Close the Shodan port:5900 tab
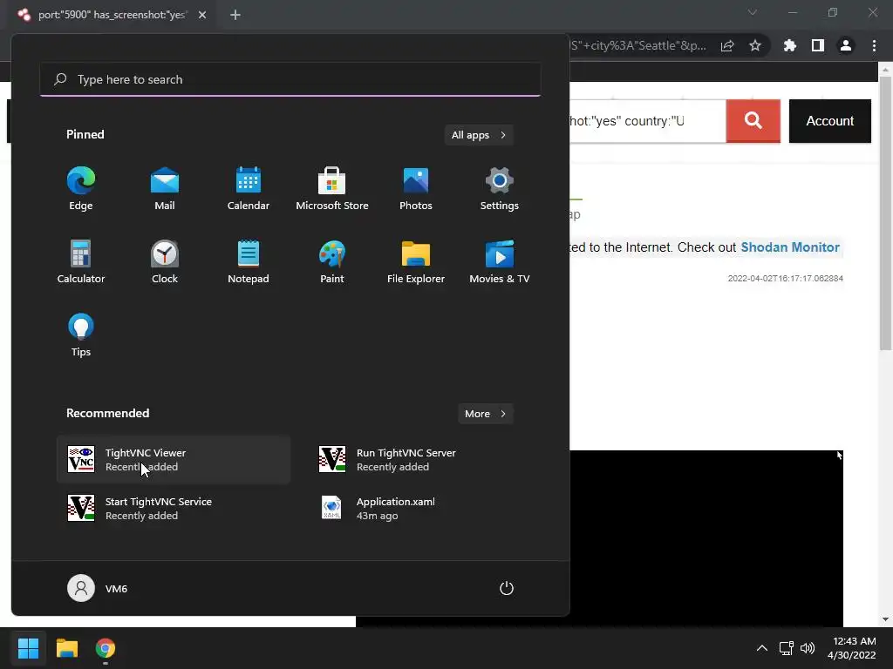 pyautogui.click(x=202, y=15)
